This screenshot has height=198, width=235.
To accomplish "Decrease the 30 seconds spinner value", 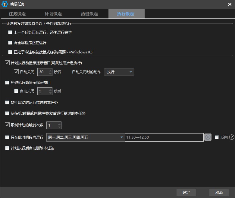I will [50, 73].
